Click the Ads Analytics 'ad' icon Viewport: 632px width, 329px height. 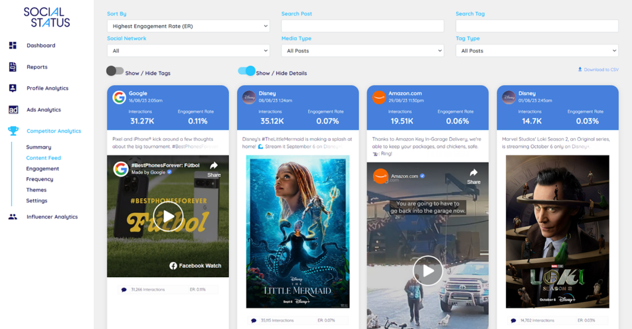(x=13, y=110)
